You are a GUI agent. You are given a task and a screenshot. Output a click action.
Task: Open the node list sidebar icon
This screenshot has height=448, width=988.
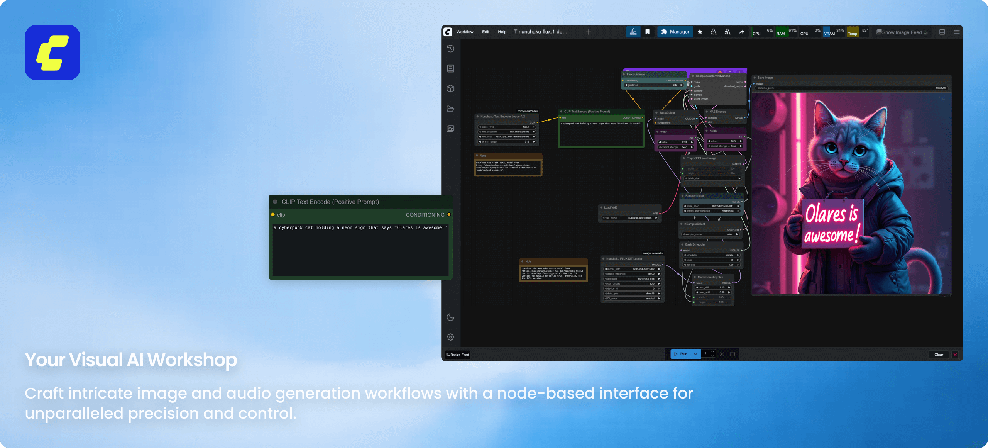tap(450, 68)
